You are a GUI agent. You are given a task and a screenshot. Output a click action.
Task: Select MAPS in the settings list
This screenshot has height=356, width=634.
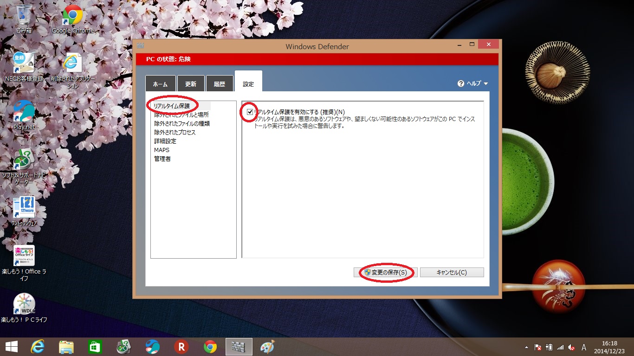162,150
